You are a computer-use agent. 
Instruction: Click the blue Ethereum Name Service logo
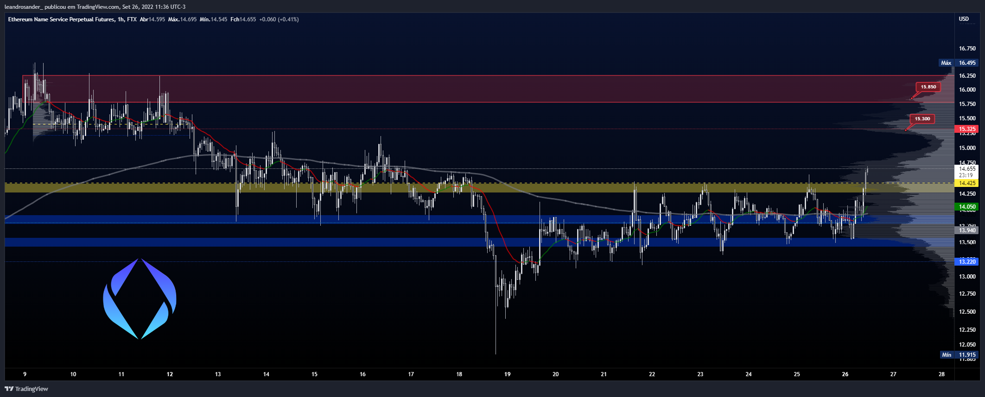(x=140, y=298)
